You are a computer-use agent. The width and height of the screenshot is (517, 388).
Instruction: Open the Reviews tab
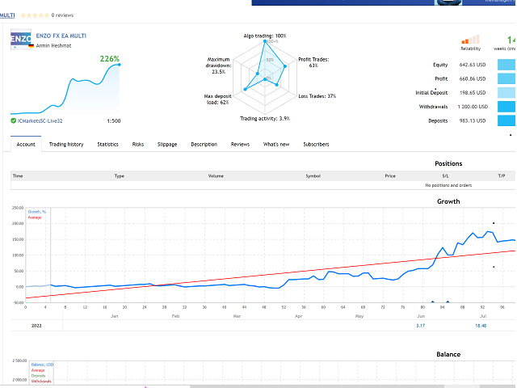(240, 144)
